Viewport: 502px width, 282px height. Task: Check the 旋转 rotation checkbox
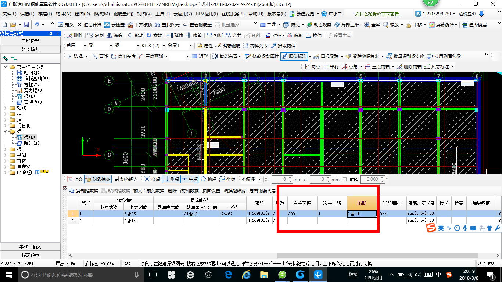pyautogui.click(x=344, y=179)
